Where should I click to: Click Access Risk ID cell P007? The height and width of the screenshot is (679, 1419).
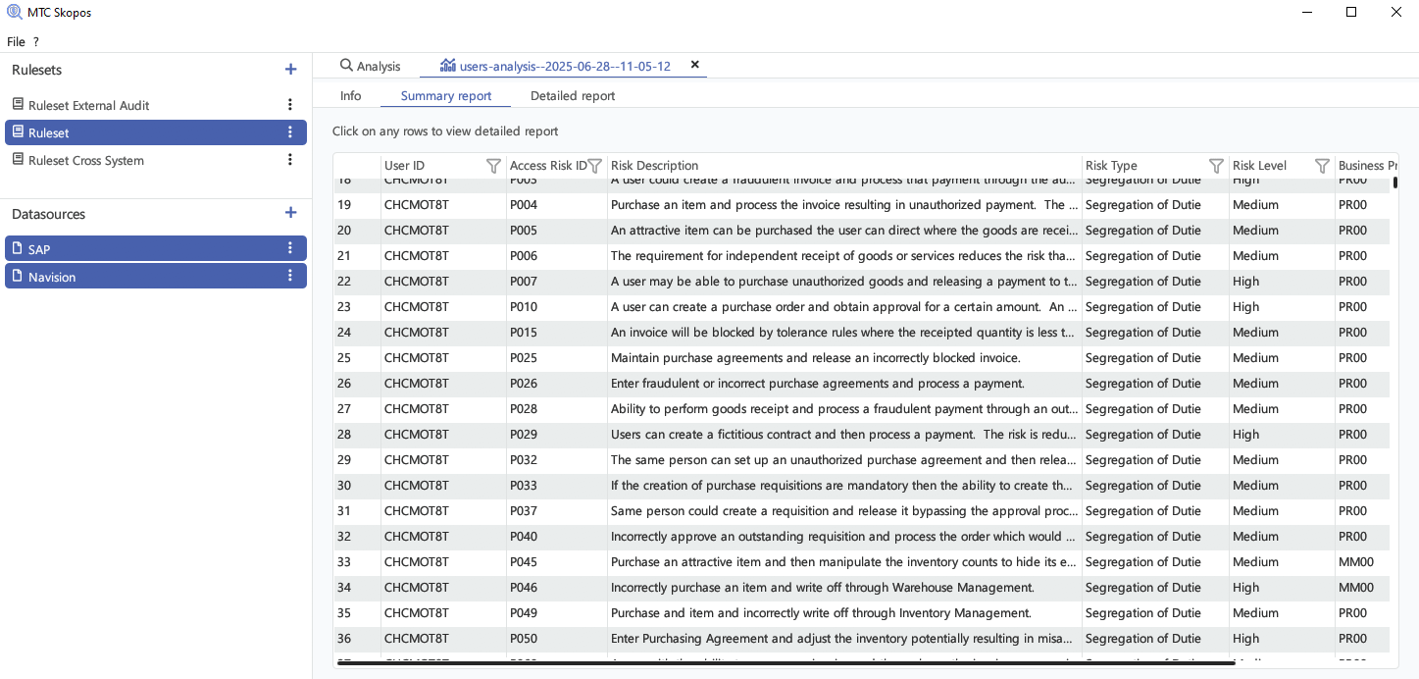click(x=557, y=282)
